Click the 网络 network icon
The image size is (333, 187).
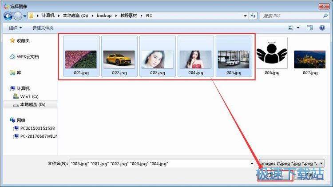tap(12, 120)
